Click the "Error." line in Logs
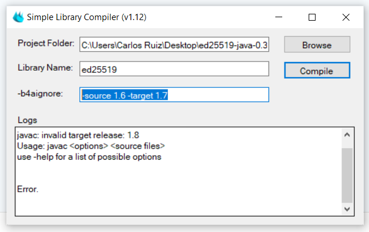 tap(28, 188)
